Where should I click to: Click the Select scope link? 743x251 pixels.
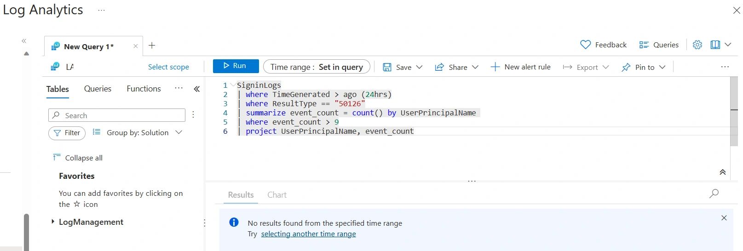168,67
